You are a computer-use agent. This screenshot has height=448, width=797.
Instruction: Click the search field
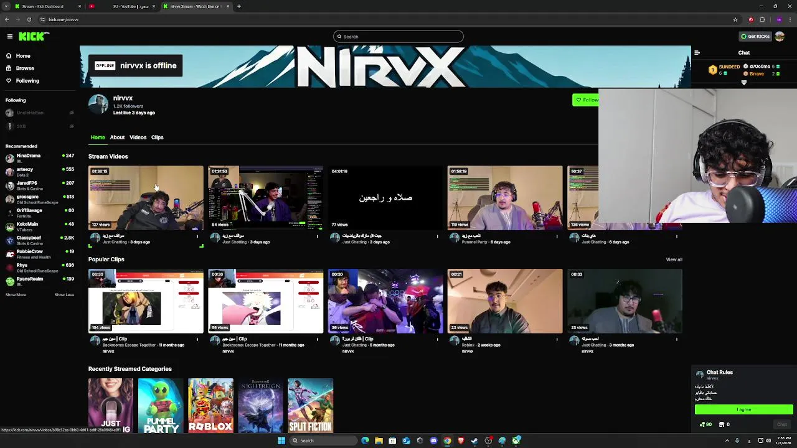point(398,37)
